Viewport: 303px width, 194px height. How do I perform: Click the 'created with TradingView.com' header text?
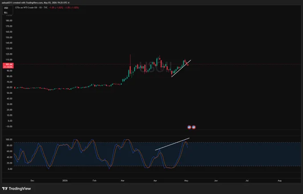(28, 3)
